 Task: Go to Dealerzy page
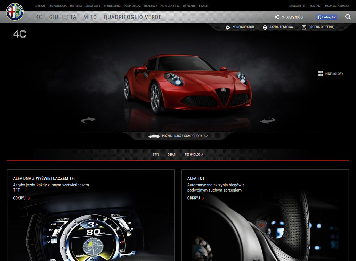tap(151, 6)
